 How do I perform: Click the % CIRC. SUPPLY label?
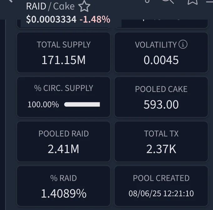click(x=64, y=88)
